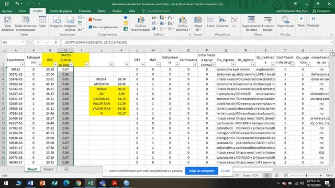Open the IMC column filter dropdown
The height and width of the screenshot is (188, 335).
pyautogui.click(x=55, y=64)
